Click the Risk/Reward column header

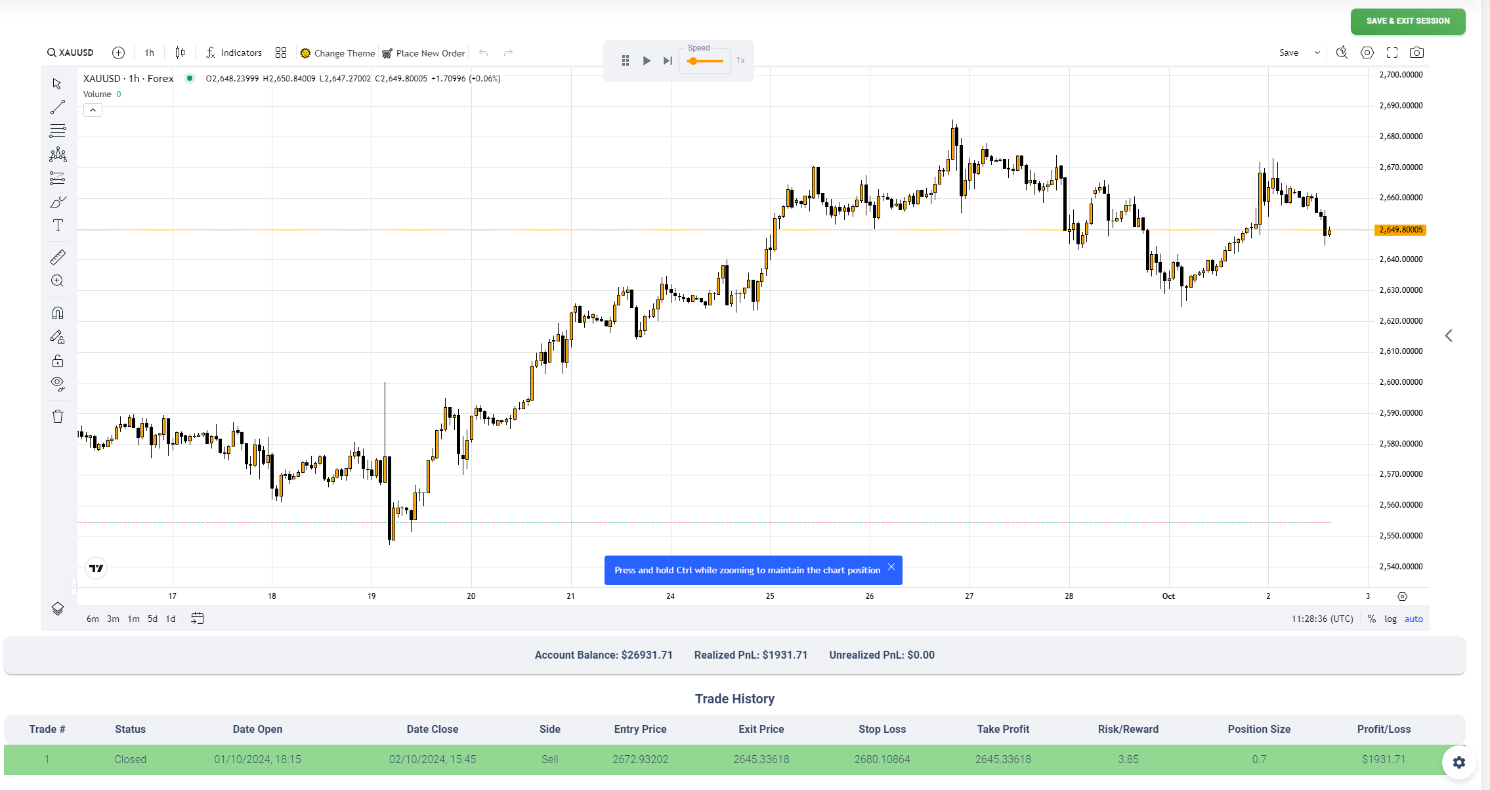click(x=1128, y=729)
